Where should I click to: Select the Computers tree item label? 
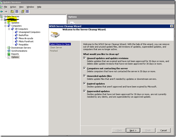tap(16, 26)
